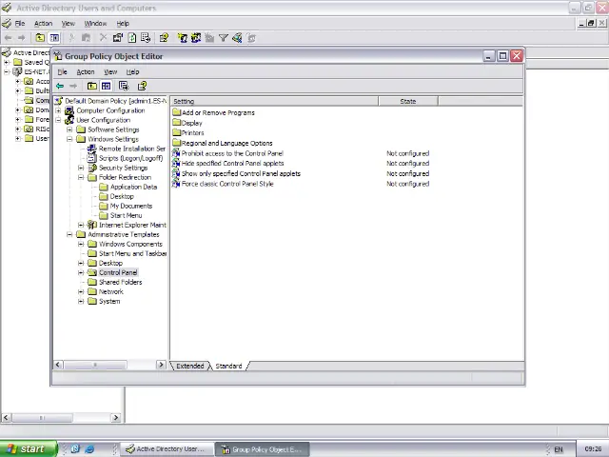This screenshot has width=609, height=457.
Task: Click the Help icon in Group Policy Object Editor toolbar
Action: 142,86
